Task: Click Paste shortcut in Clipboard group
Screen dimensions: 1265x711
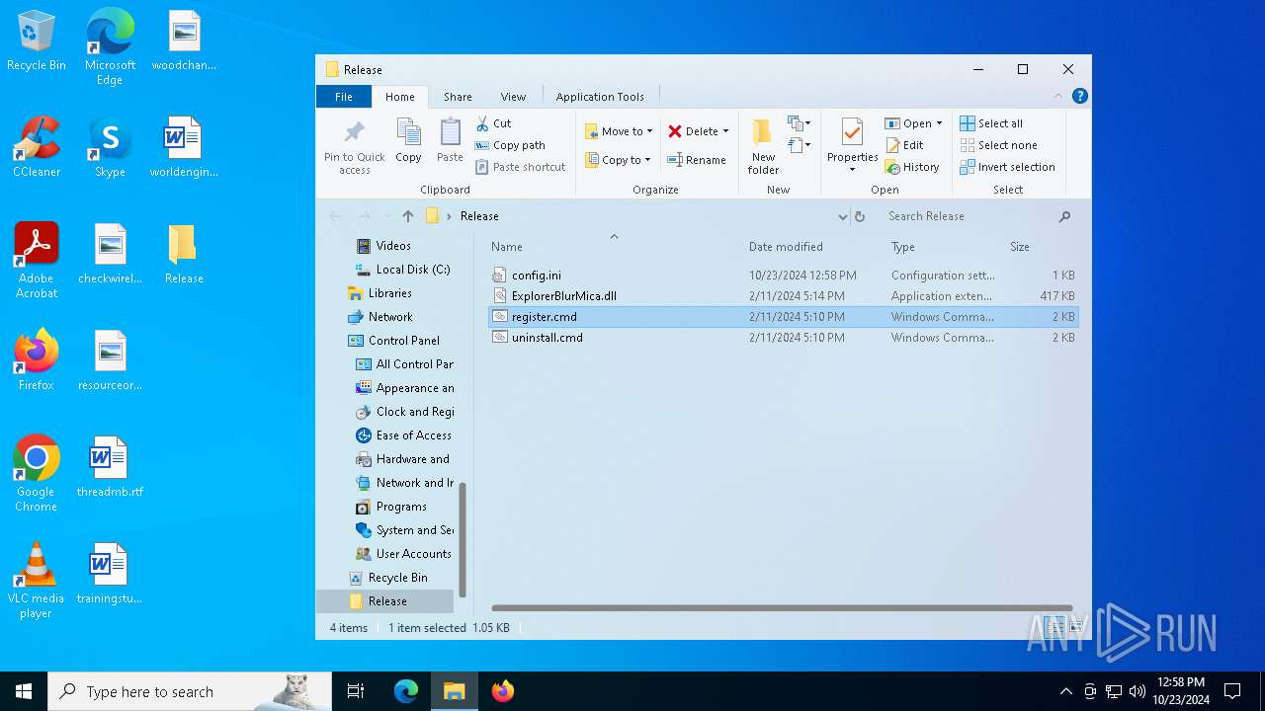Action: (521, 167)
